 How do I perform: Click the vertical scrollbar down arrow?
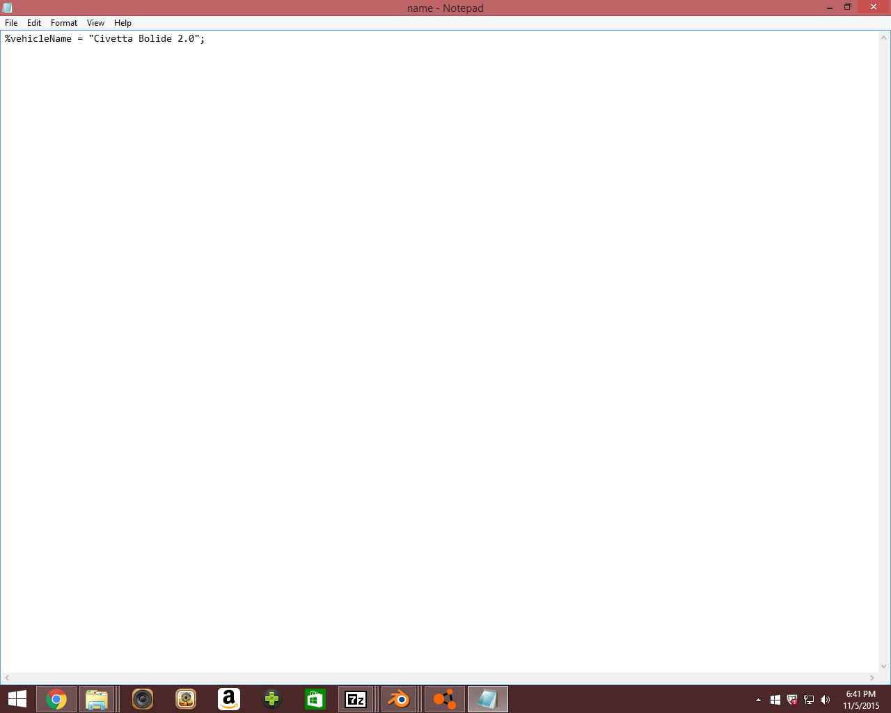coord(884,666)
